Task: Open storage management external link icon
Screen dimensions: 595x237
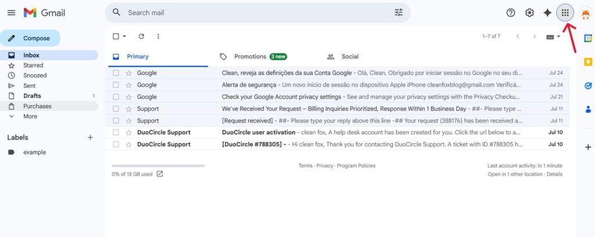Action: point(160,174)
